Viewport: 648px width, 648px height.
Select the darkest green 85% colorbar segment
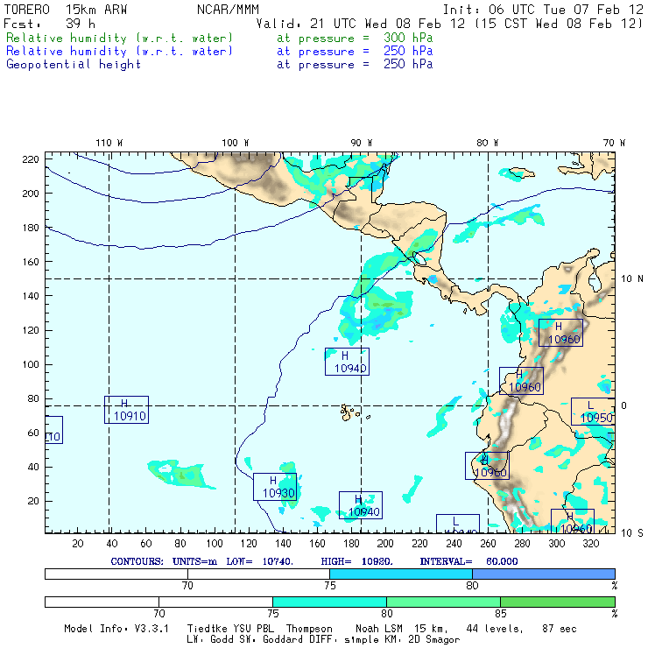pos(557,602)
